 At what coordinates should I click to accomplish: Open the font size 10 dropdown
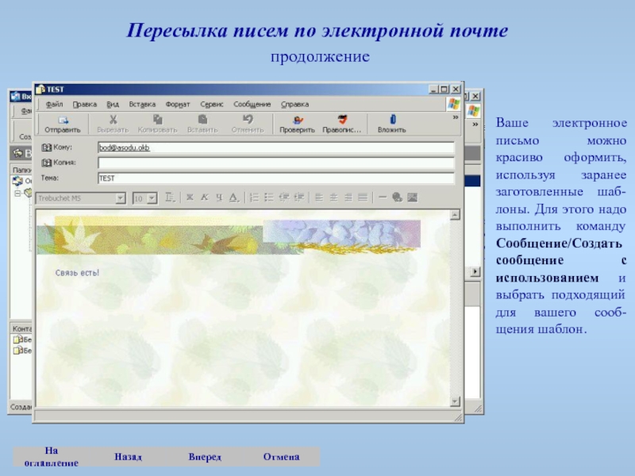pos(152,198)
